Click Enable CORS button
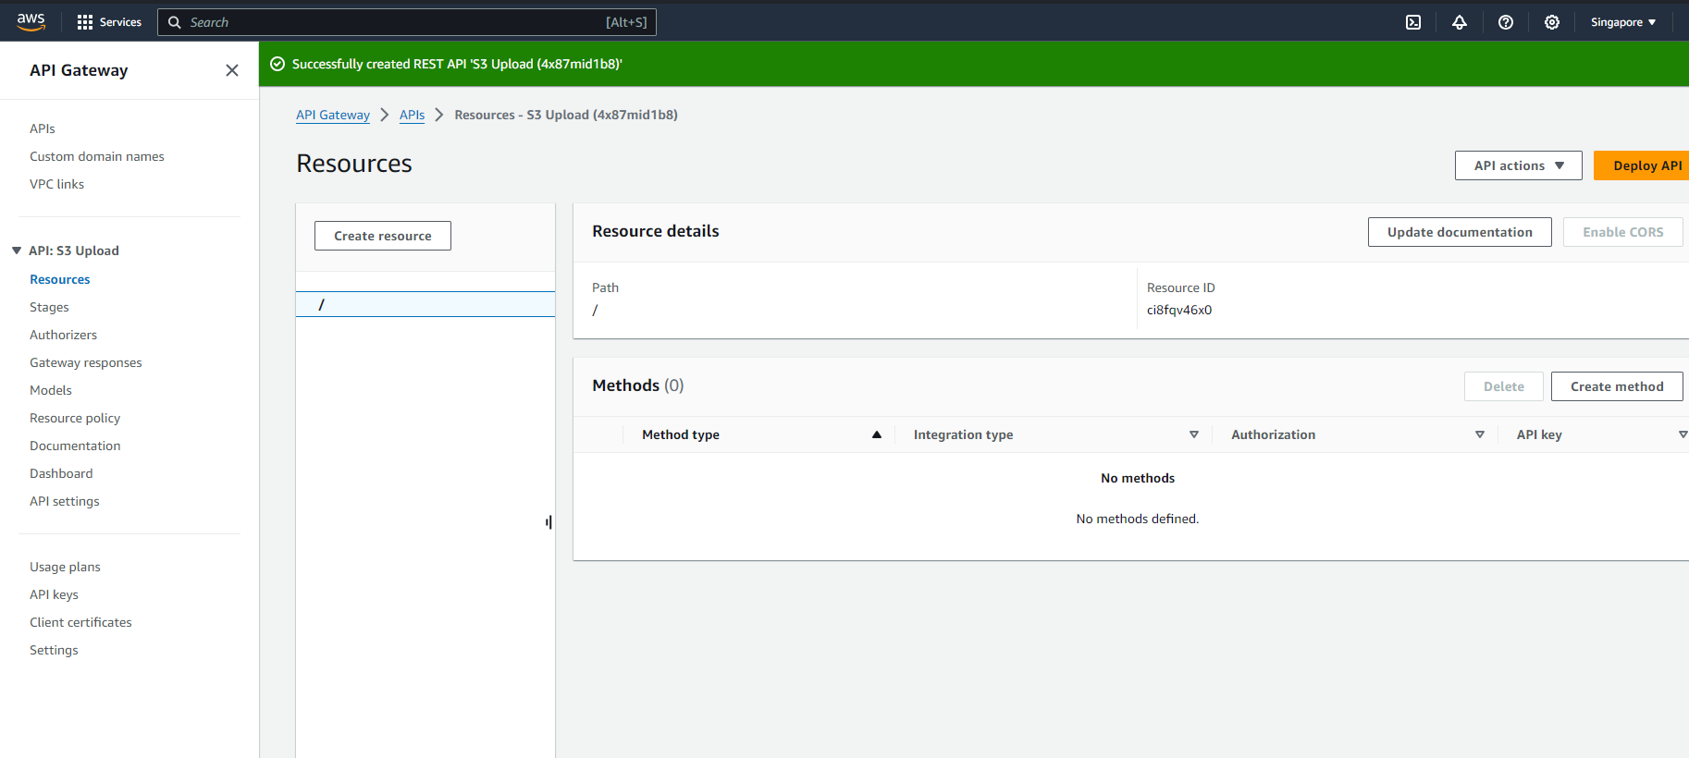The image size is (1689, 758). 1622,232
